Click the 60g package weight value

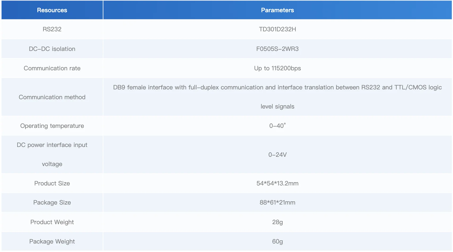click(x=277, y=241)
